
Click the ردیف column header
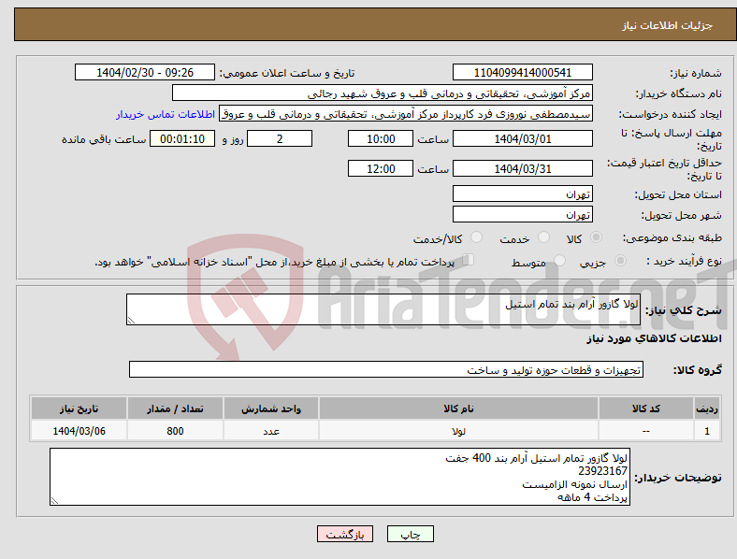tap(706, 408)
